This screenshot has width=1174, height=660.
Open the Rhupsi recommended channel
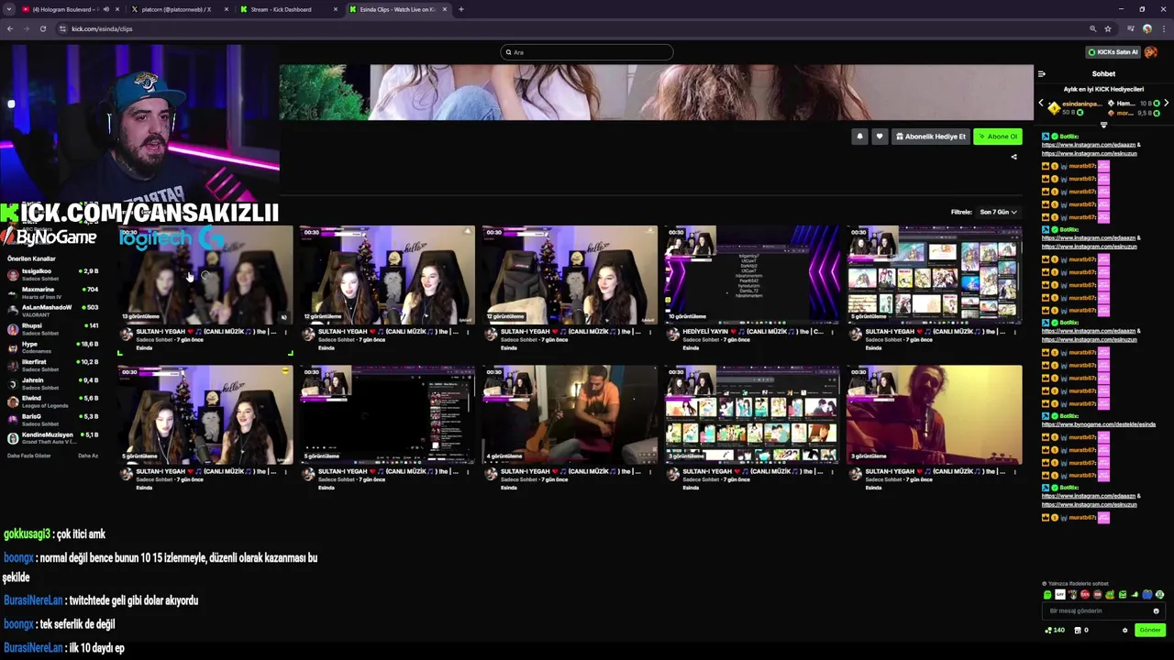pos(53,328)
